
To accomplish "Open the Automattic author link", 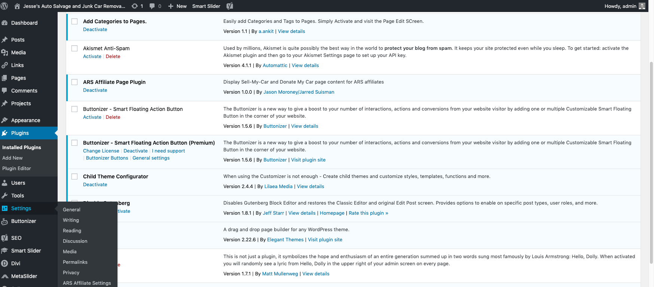I will [275, 66].
